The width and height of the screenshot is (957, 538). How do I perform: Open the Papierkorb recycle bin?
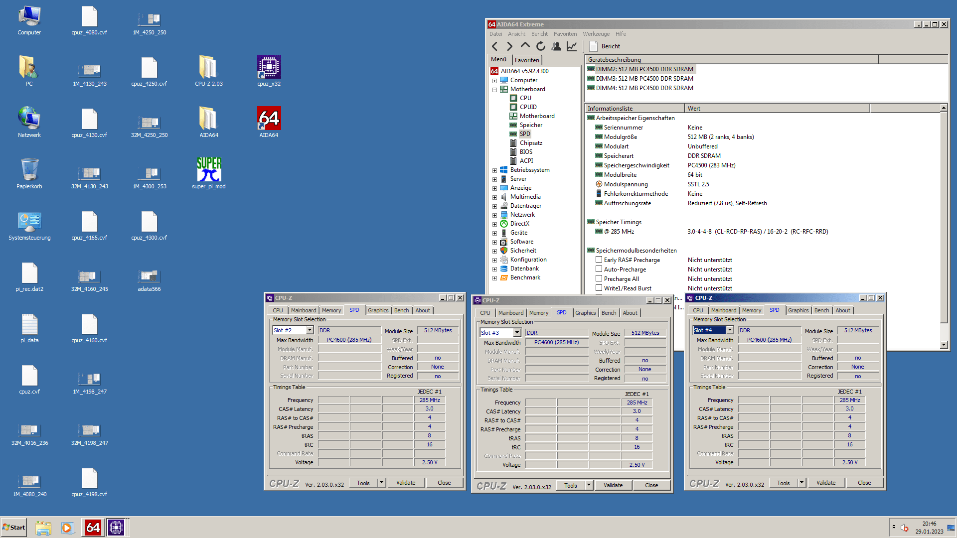point(29,173)
